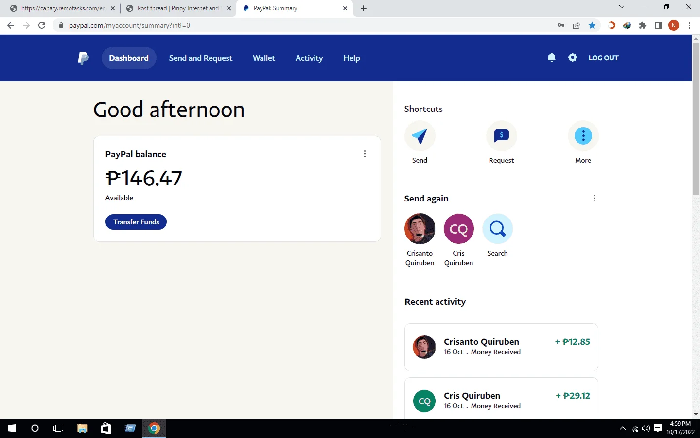Screen dimensions: 700x438
Task: Toggle the Chrome side panel icon
Action: pos(658,25)
